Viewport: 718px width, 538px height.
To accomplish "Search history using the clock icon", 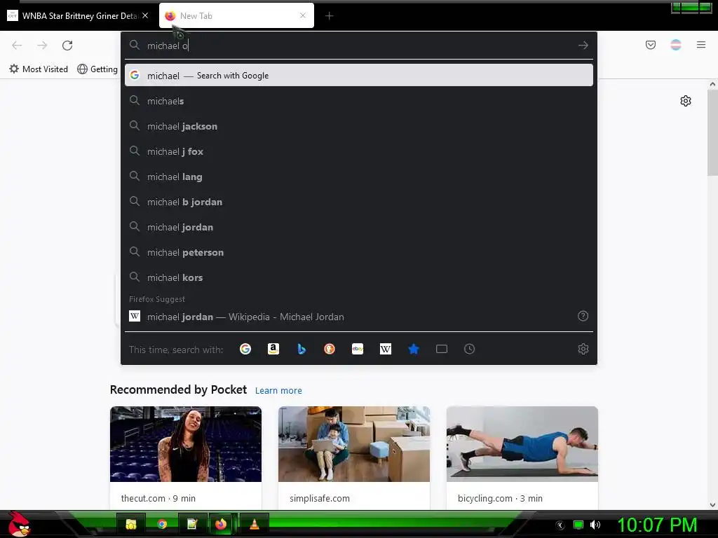I will (x=469, y=349).
